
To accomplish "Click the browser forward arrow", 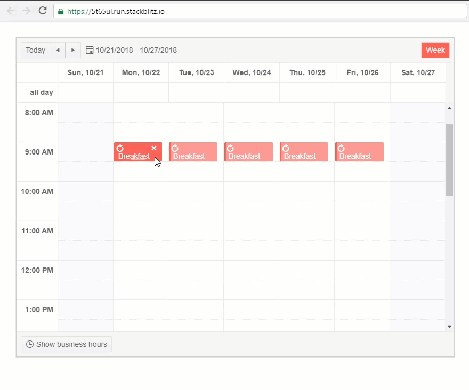I will [x=27, y=11].
